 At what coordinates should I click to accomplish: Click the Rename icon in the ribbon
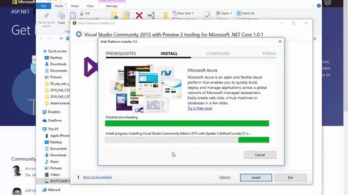click(151, 16)
